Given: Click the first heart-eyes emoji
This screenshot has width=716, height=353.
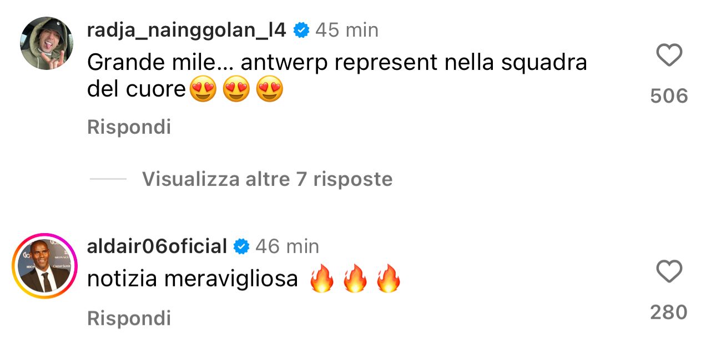Looking at the screenshot, I should [203, 90].
